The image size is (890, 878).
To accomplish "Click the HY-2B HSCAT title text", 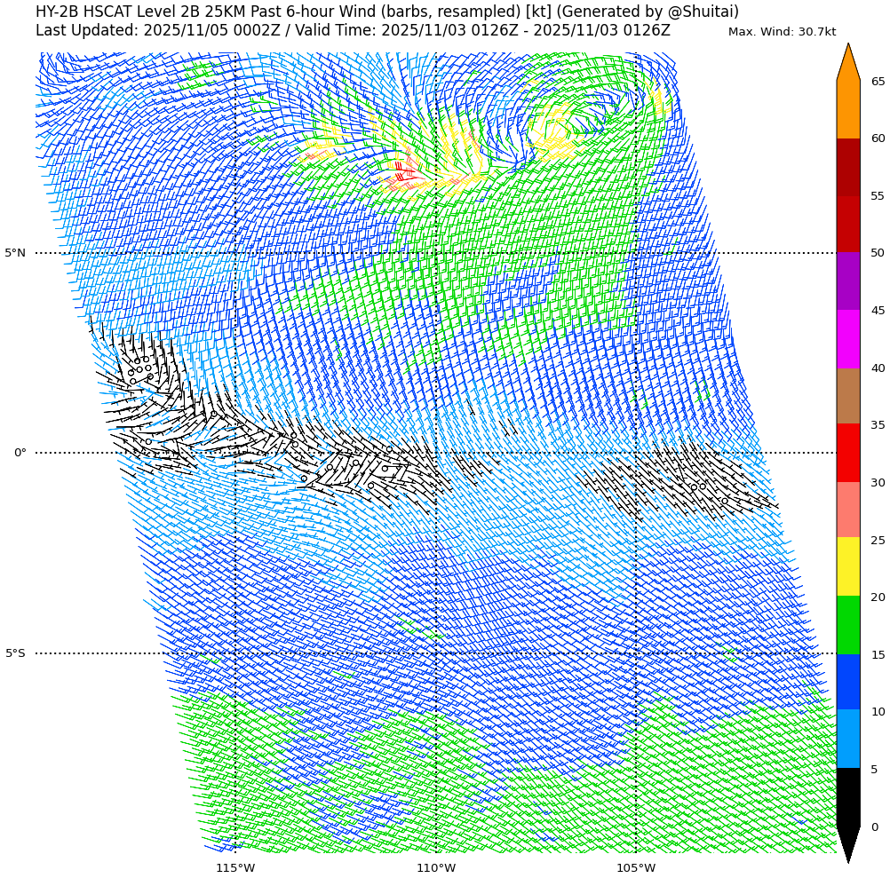I will point(386,12).
